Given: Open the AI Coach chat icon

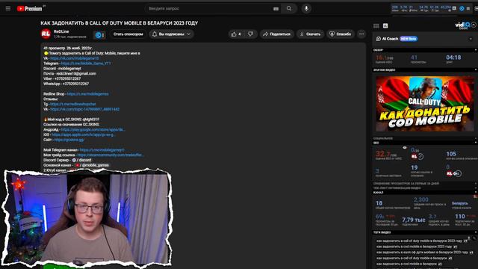Looking at the screenshot, I should 379,39.
